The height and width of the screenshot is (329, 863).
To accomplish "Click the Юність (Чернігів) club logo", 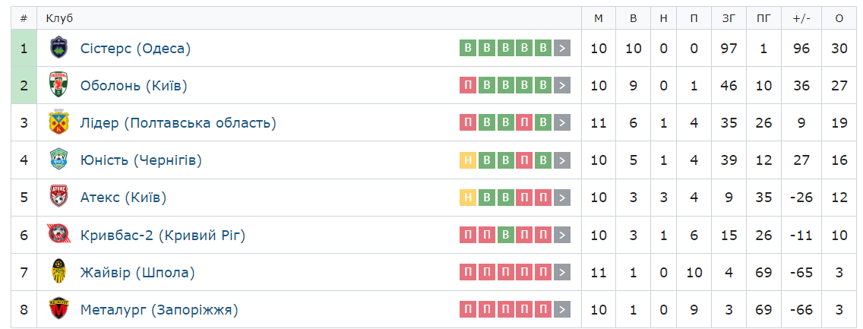I will click(58, 160).
